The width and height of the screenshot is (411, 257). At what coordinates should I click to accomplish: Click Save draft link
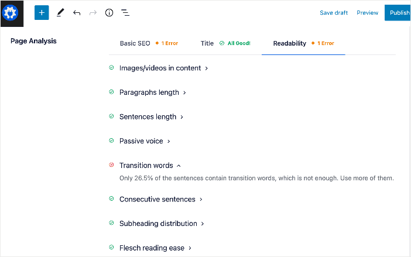click(334, 12)
